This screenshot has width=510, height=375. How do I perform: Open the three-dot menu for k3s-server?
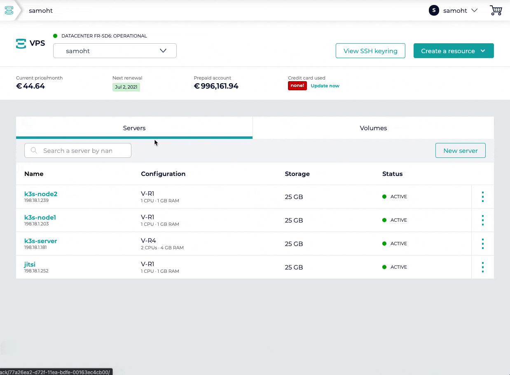coord(482,244)
